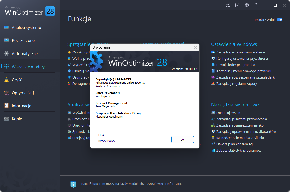Click the Utwórz plan konserwacji label
This screenshot has height=192, width=290.
click(x=235, y=144)
